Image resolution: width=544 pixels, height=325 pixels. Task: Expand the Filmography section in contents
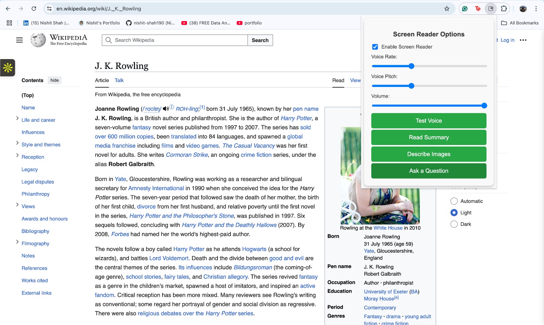click(17, 242)
